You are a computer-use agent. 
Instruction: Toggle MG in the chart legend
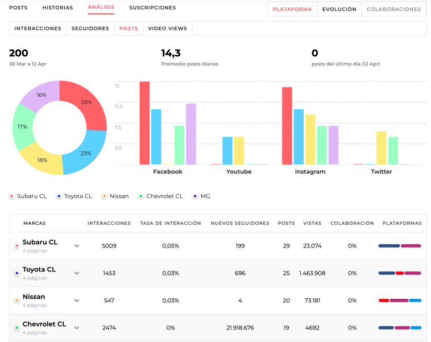[201, 196]
